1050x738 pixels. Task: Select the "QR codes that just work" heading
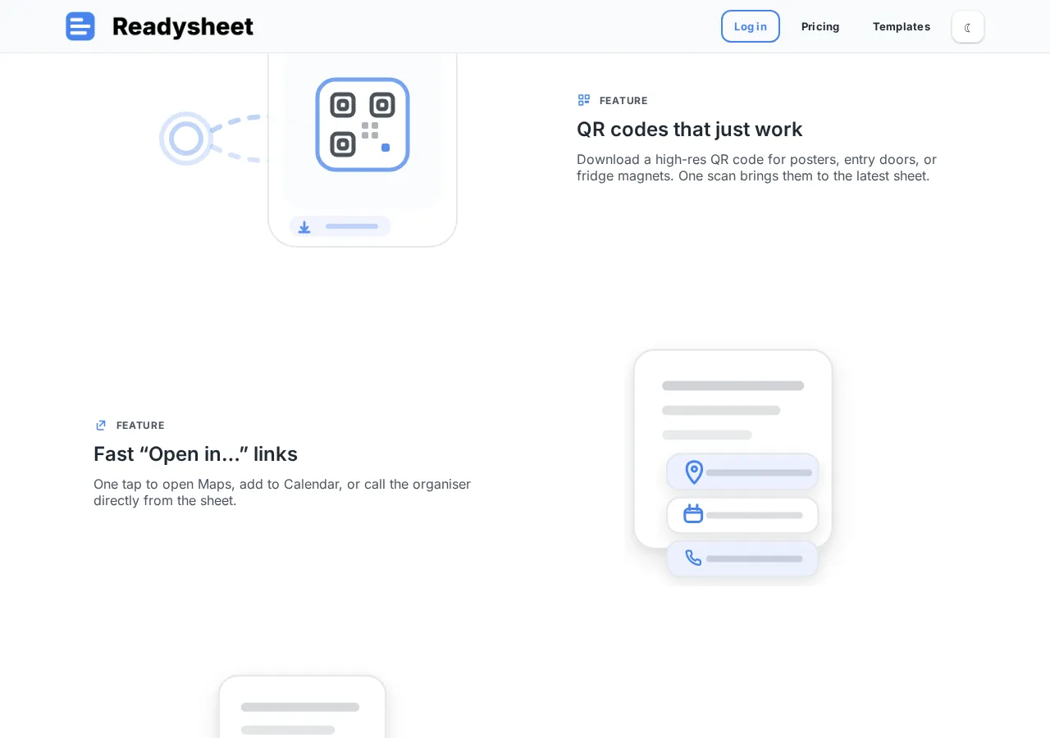(x=689, y=129)
